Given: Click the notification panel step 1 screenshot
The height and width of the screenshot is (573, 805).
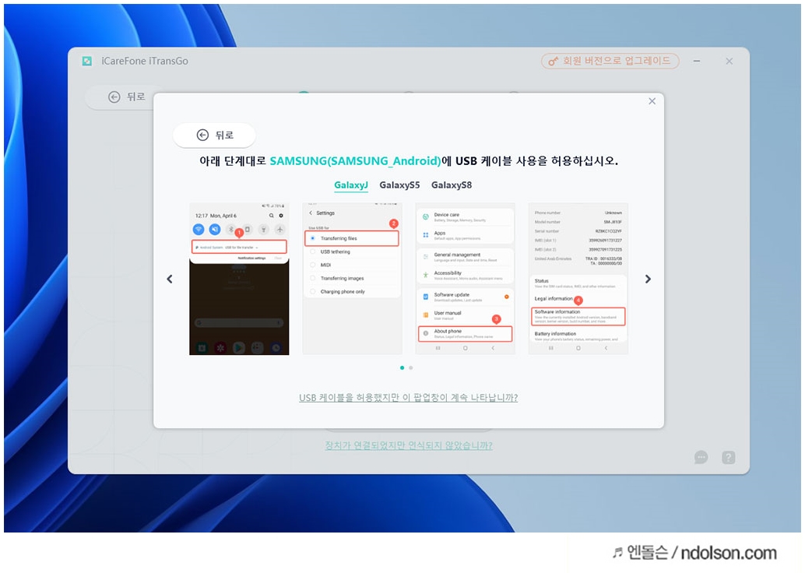Looking at the screenshot, I should [239, 279].
